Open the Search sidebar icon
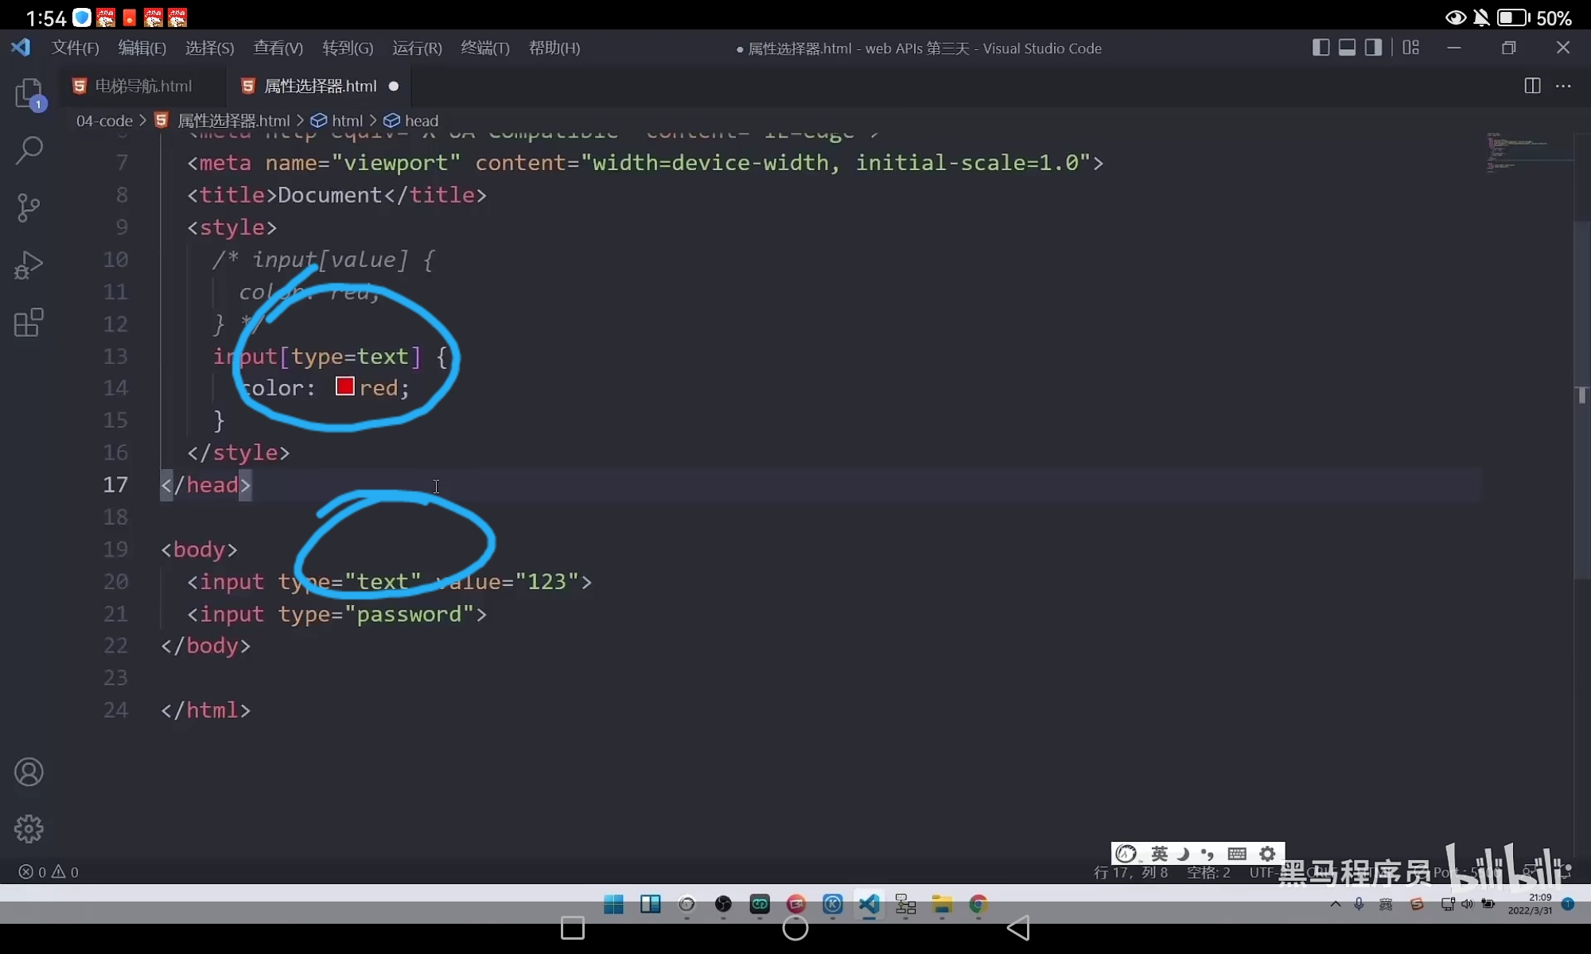 tap(29, 150)
